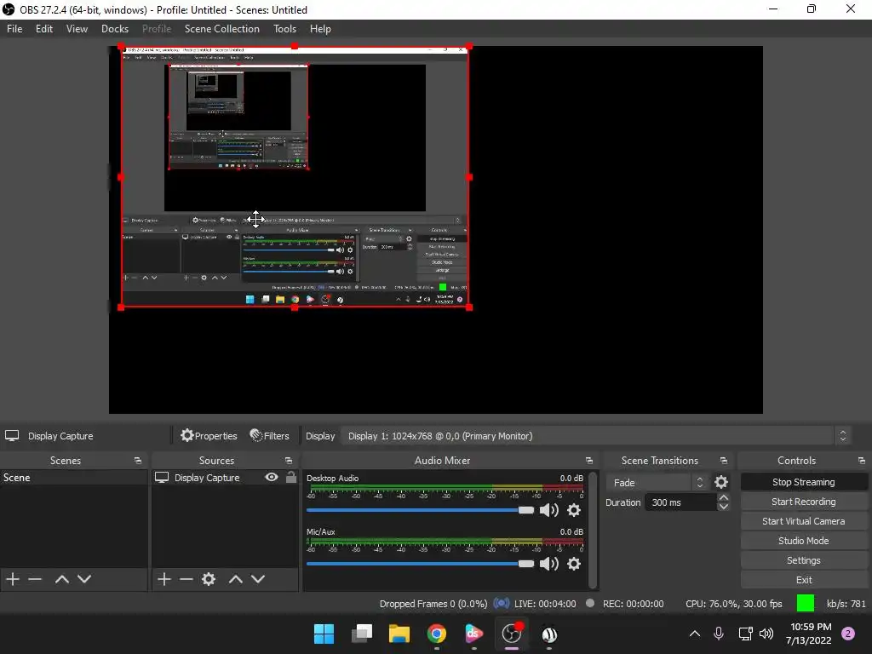Move source down in Sources list

click(x=258, y=579)
